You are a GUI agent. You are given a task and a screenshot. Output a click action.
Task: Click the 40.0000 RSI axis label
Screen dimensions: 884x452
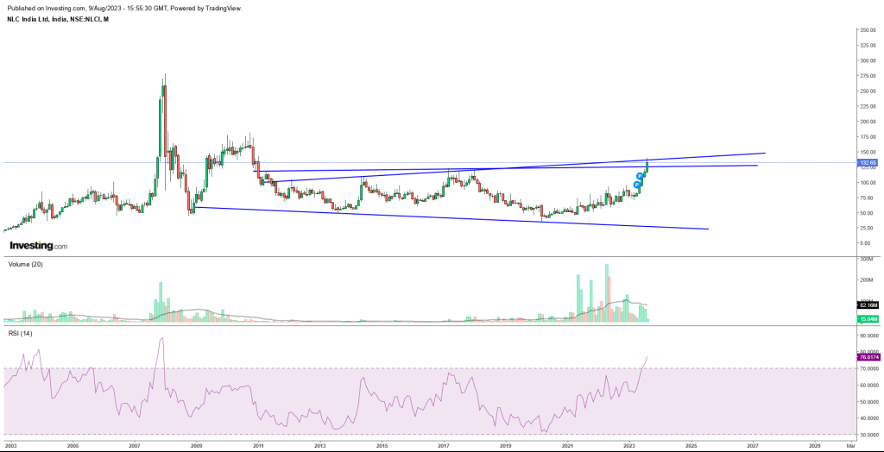pyautogui.click(x=868, y=418)
